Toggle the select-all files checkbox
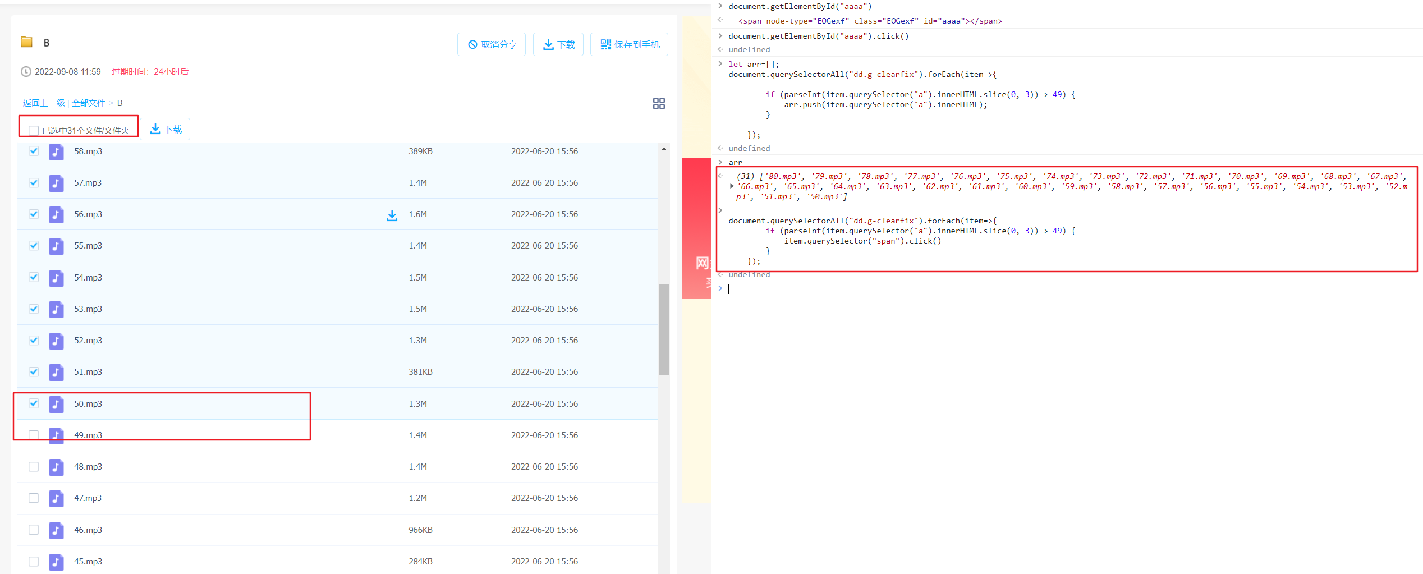1423x574 pixels. point(34,131)
